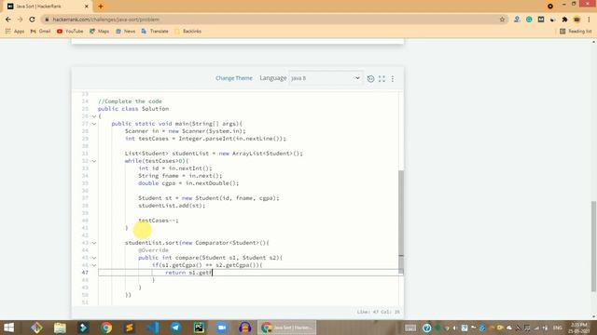Switch to the active Java Sort Chrome taskbar window

pyautogui.click(x=286, y=328)
